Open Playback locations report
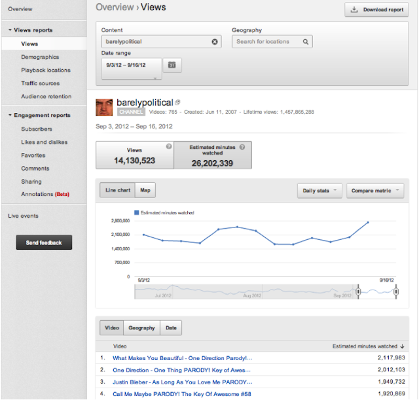 coord(46,70)
